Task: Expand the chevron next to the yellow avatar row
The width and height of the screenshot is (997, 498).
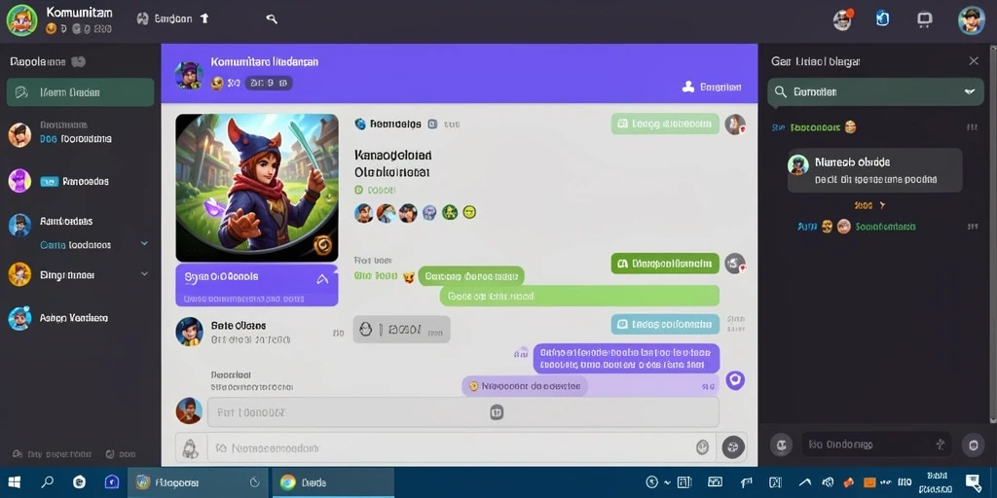Action: (144, 273)
